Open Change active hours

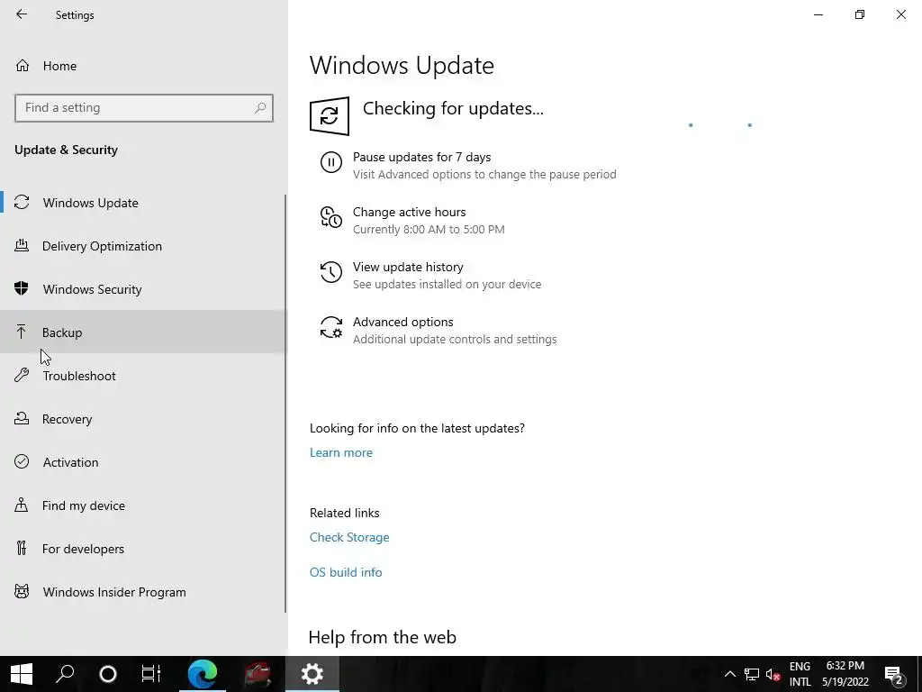pyautogui.click(x=410, y=212)
